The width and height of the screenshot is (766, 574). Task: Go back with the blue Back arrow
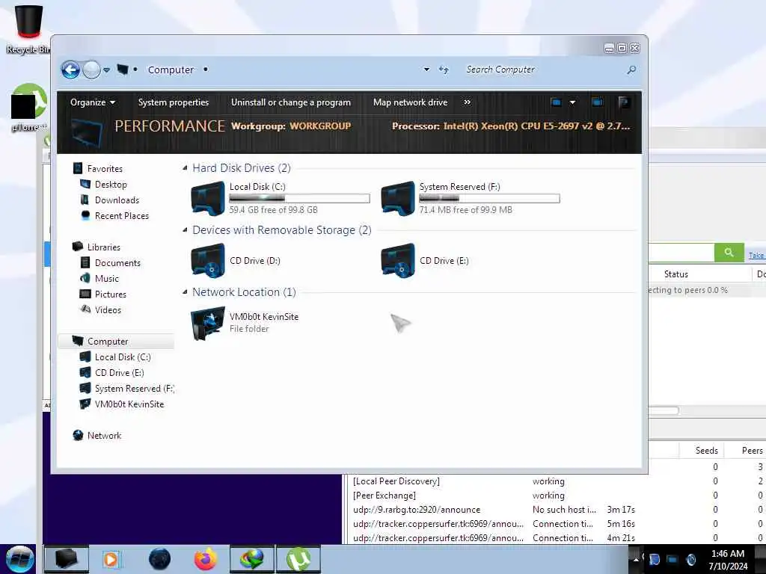click(x=70, y=70)
